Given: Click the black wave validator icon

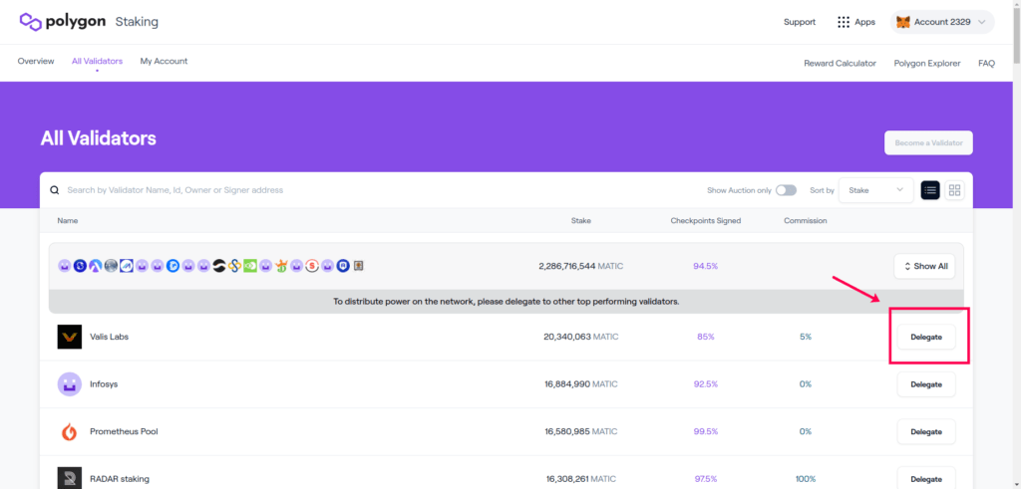Looking at the screenshot, I should pyautogui.click(x=219, y=266).
